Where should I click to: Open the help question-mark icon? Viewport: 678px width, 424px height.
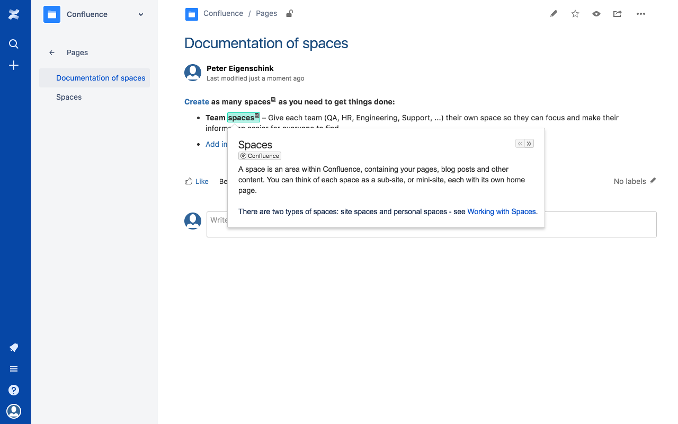(14, 390)
